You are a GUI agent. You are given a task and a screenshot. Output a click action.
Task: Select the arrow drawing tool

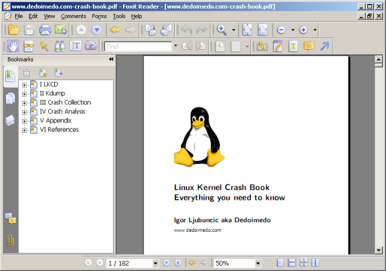point(324,46)
